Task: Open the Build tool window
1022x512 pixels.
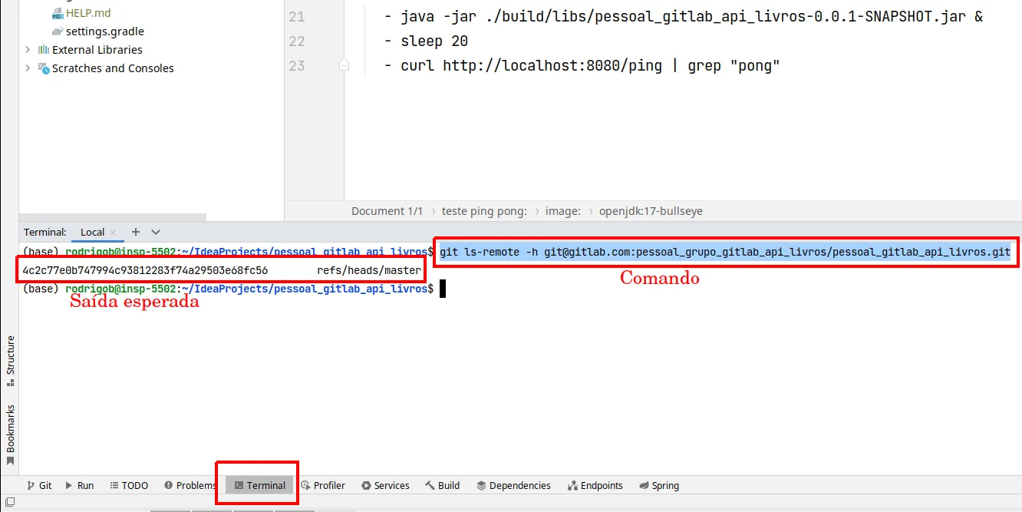Action: (x=442, y=485)
